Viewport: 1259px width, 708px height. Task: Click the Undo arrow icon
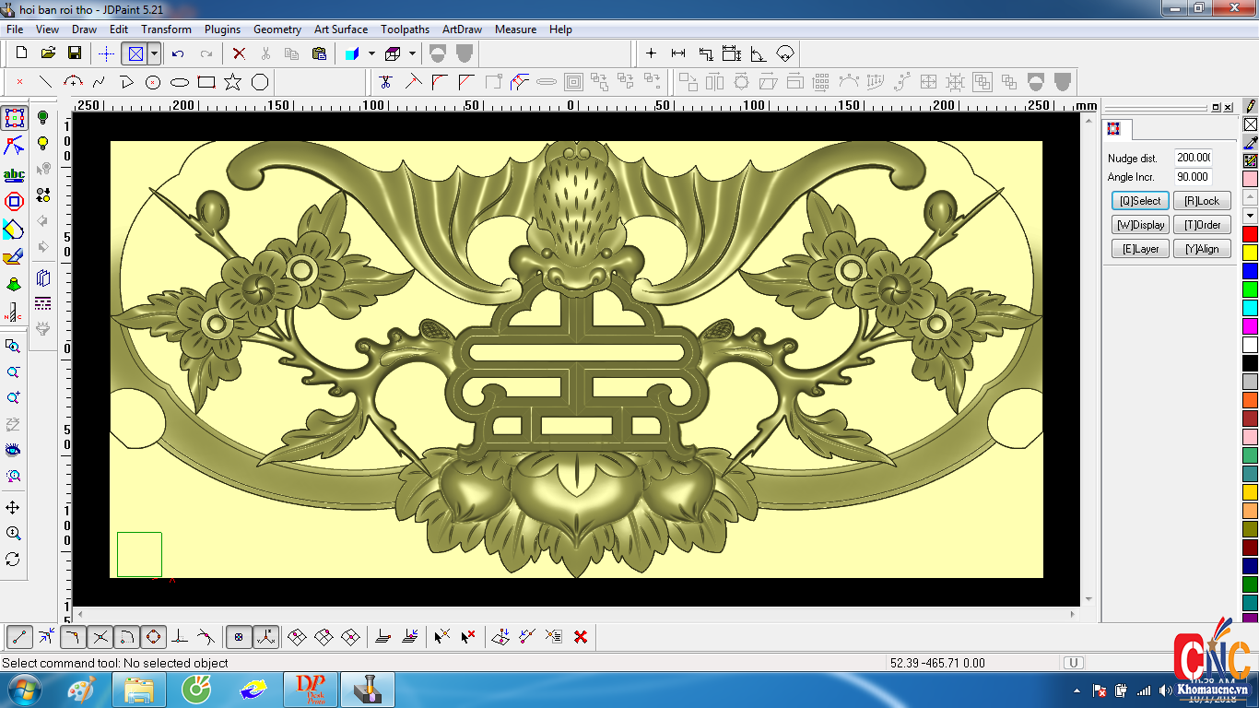point(179,53)
